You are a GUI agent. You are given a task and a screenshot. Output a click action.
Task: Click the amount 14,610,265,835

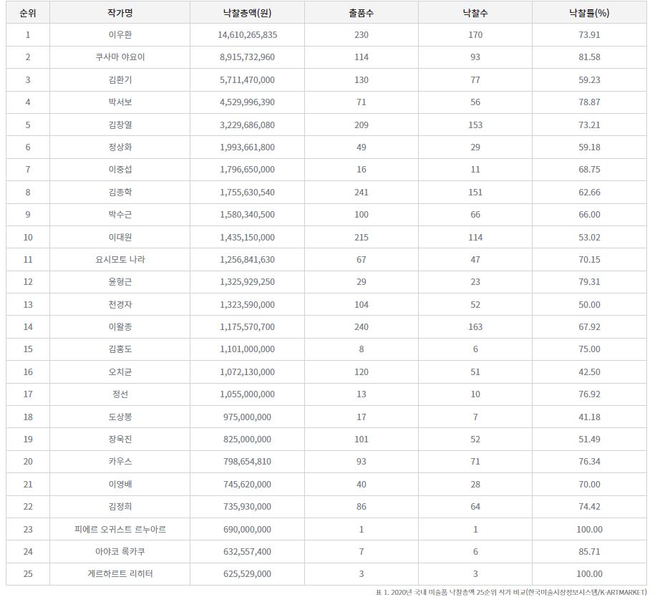(x=246, y=34)
